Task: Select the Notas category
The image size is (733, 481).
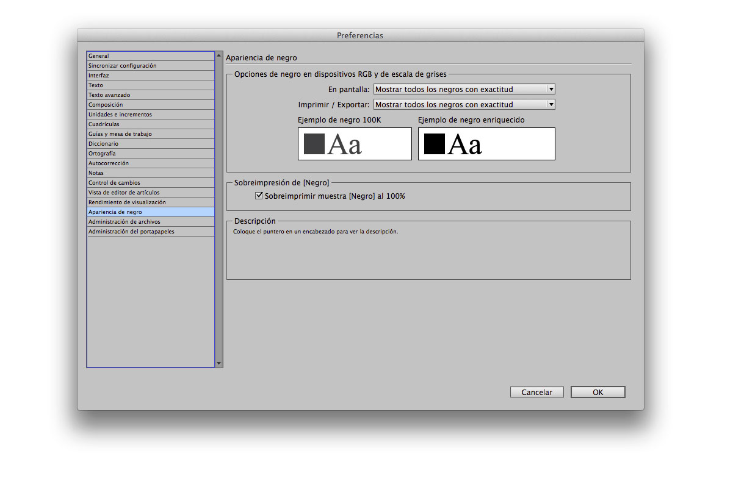Action: point(151,173)
